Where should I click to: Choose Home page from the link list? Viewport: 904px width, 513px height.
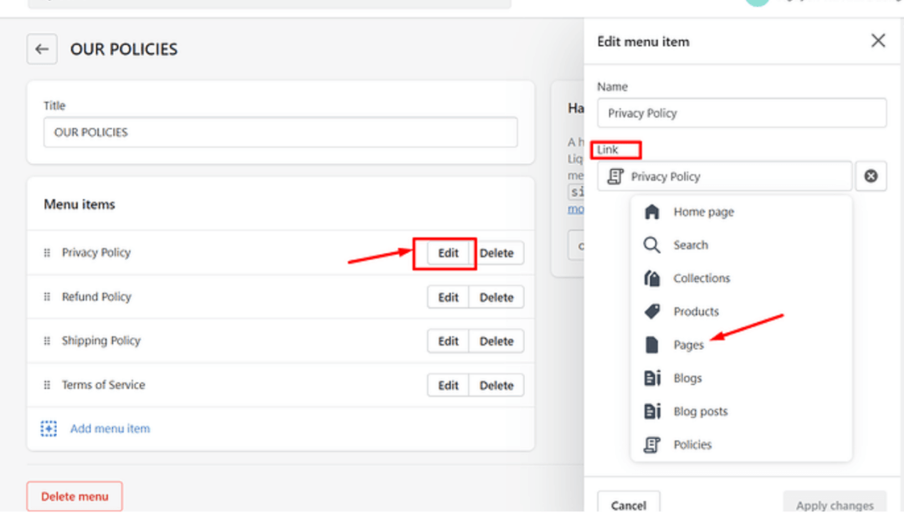point(703,213)
